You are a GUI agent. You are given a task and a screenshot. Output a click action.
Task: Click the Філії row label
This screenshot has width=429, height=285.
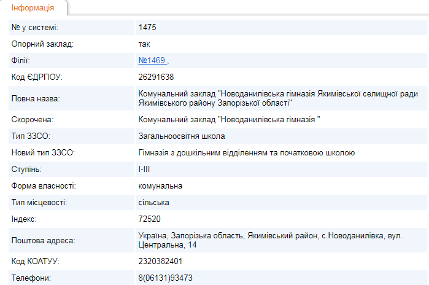tap(21, 60)
